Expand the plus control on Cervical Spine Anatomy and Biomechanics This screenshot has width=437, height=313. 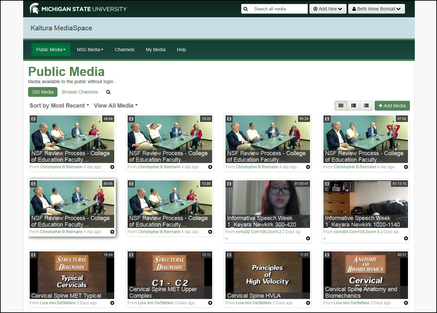pyautogui.click(x=406, y=303)
